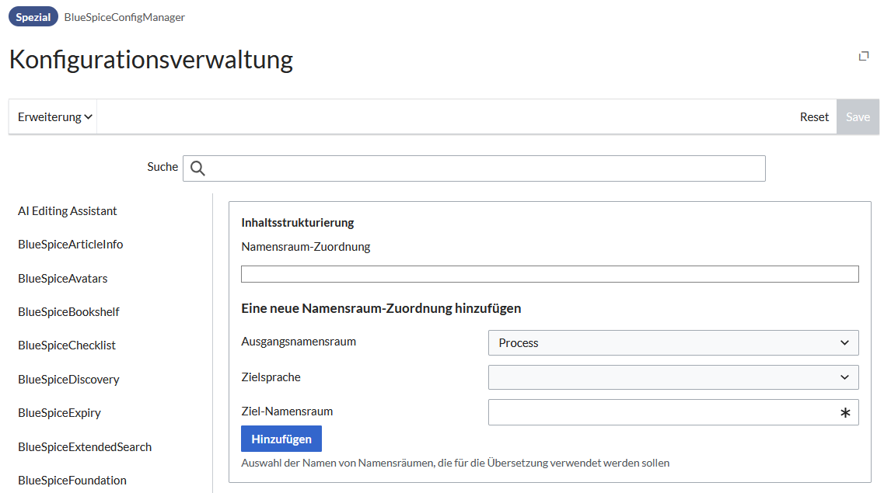Click the fullscreen expand icon top right
The height and width of the screenshot is (493, 884).
(863, 56)
